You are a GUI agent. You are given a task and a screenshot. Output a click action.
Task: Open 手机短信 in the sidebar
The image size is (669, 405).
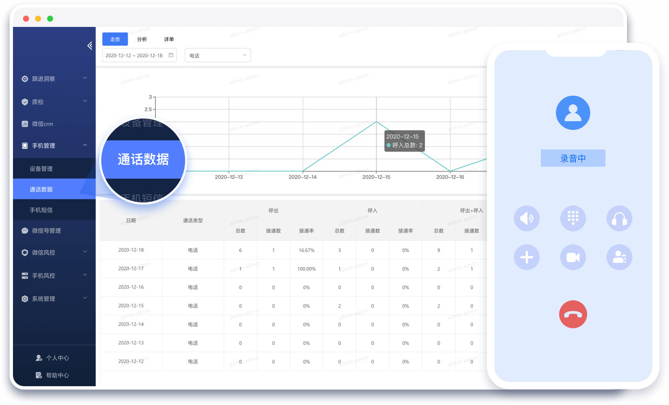pos(41,210)
